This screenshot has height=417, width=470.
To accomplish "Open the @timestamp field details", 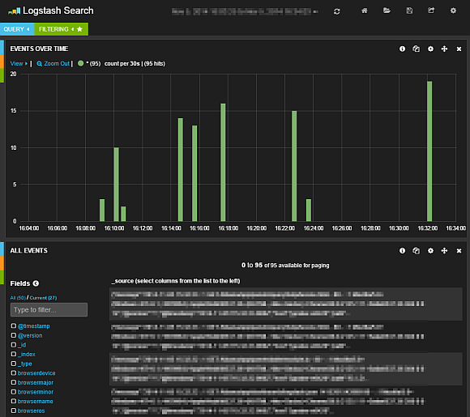I will [x=33, y=326].
